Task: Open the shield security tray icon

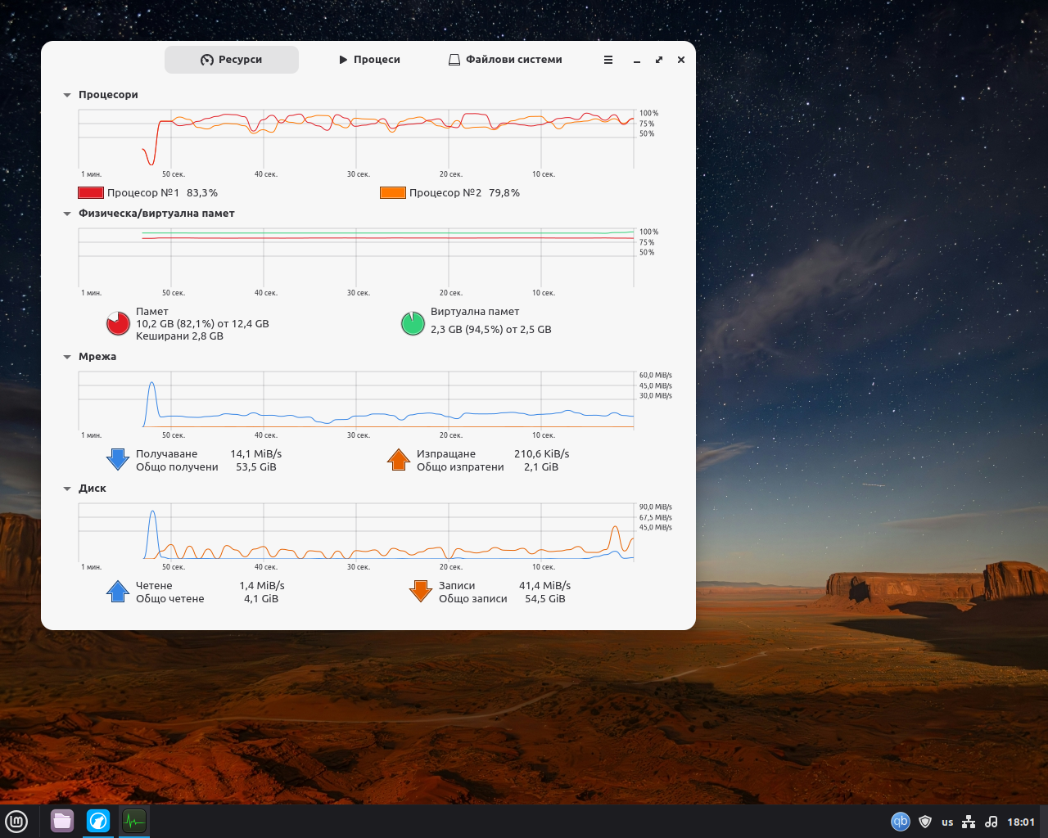Action: click(925, 822)
